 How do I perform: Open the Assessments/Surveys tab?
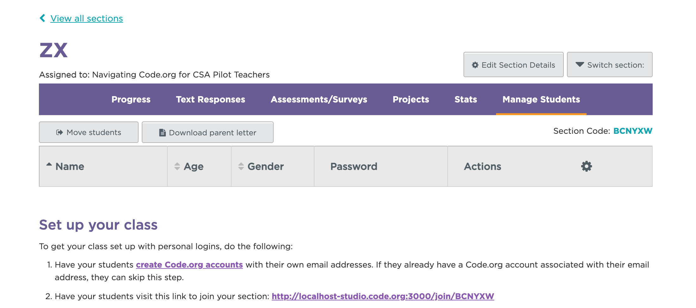(x=319, y=99)
